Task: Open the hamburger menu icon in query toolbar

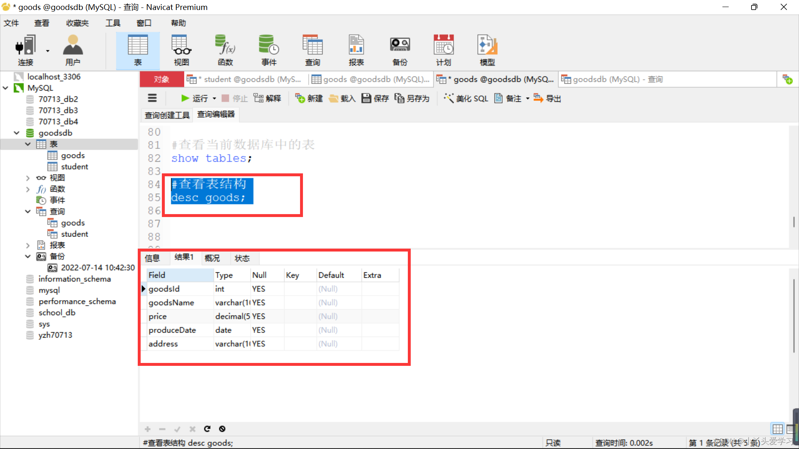Action: point(152,98)
